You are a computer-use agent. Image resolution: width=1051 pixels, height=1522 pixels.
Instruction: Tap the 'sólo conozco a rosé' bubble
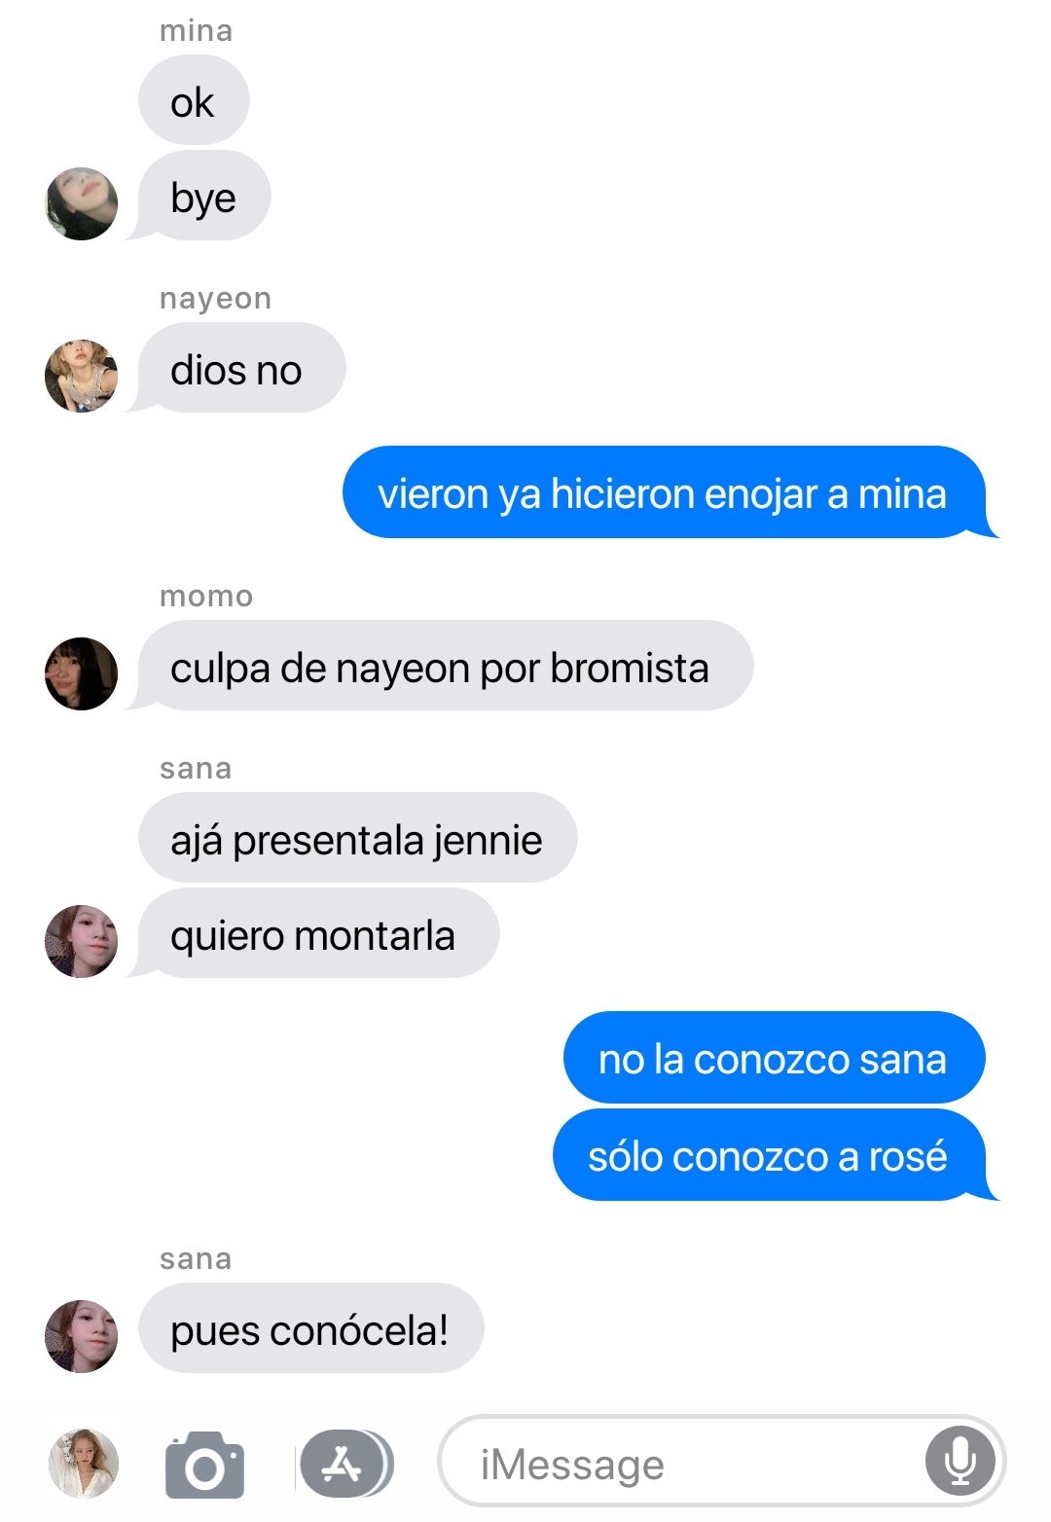[x=774, y=1155]
